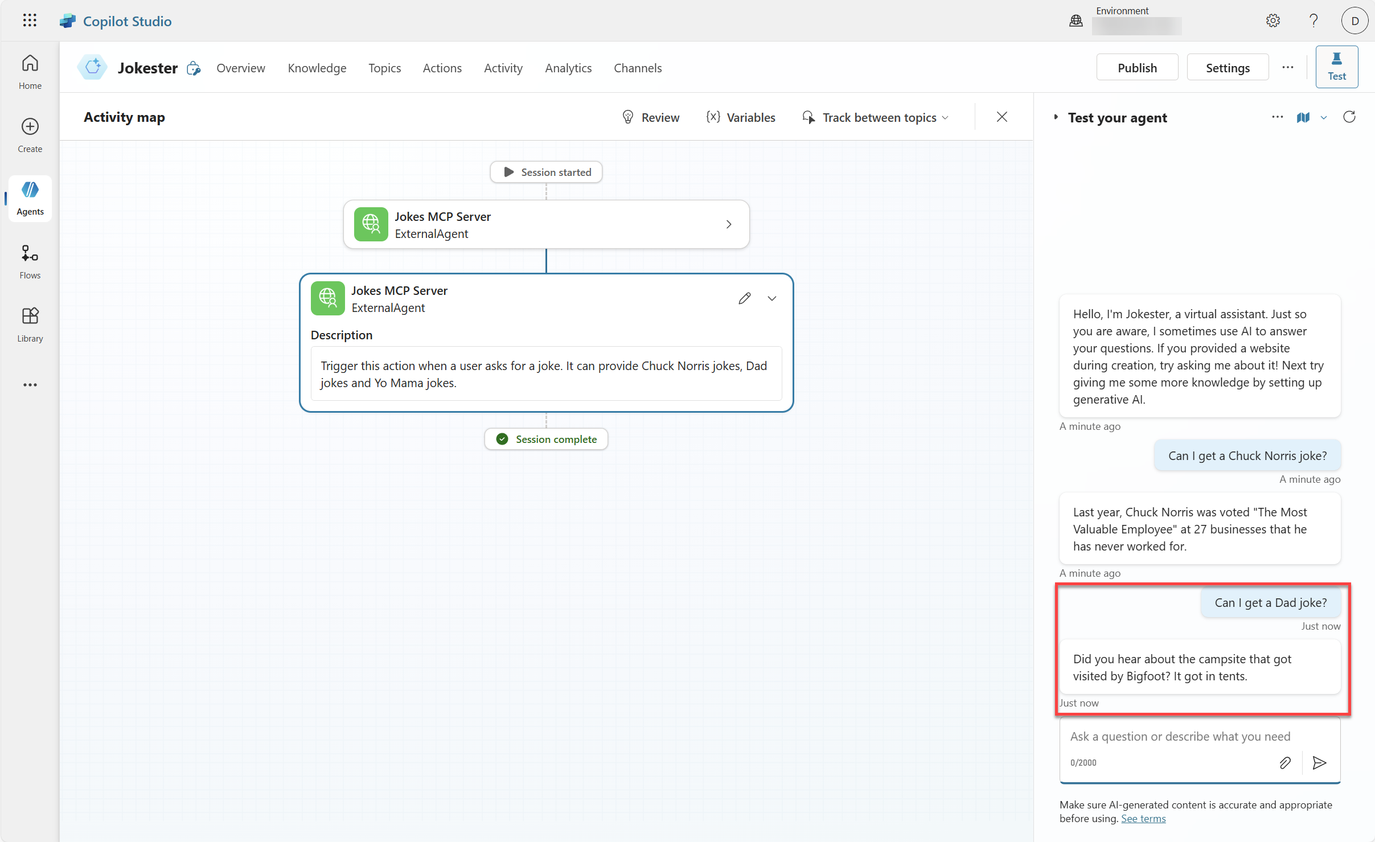The height and width of the screenshot is (842, 1375).
Task: Click the attach file paperclip icon
Action: (x=1284, y=763)
